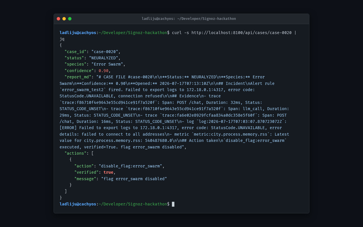
Task: Click the red close window button
Action: 58,19
